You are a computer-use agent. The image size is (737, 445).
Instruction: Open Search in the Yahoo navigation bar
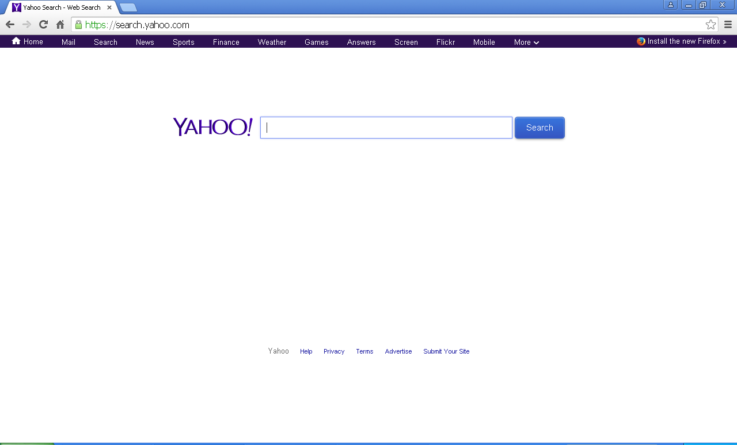(105, 42)
